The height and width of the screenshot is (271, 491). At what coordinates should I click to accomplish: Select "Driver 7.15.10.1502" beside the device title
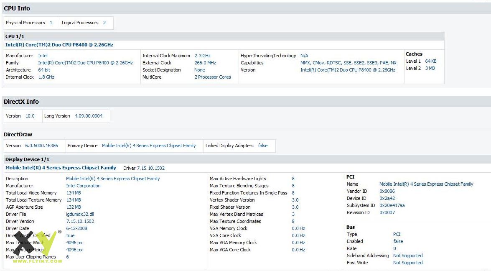(144, 168)
